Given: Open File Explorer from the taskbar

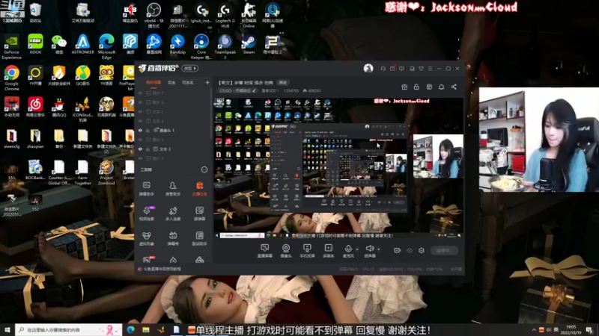Looking at the screenshot, I should click(x=146, y=329).
